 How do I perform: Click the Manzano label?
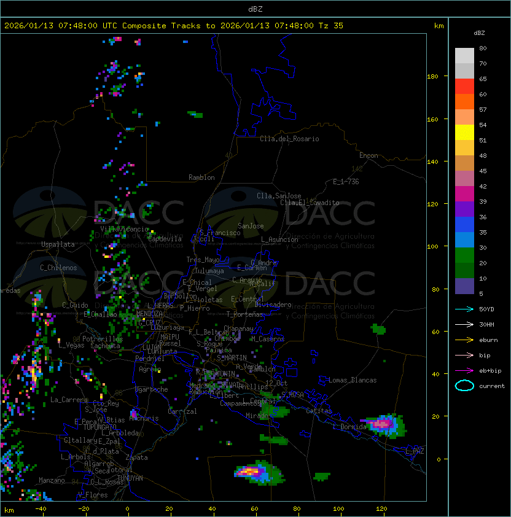(52, 480)
